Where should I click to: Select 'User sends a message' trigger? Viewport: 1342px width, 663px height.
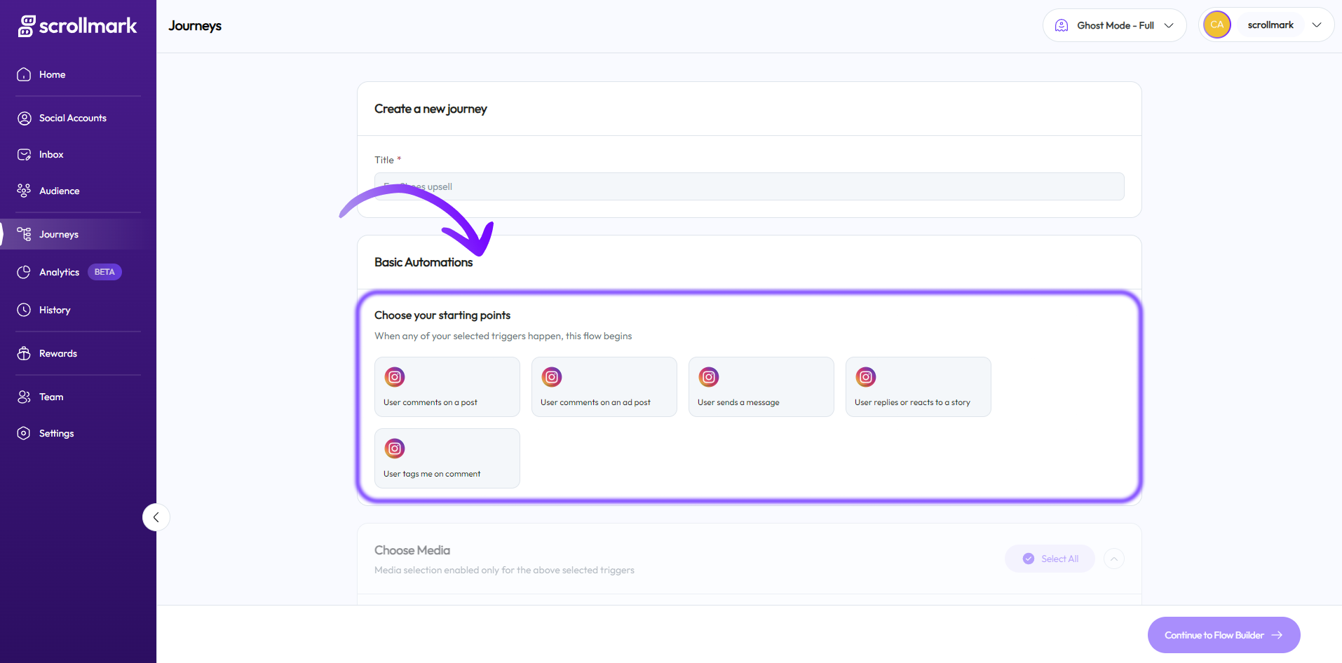coord(761,387)
